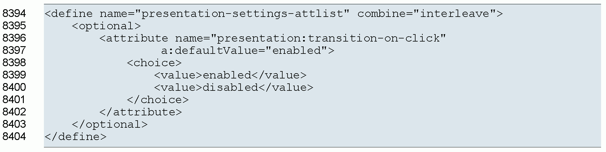The width and height of the screenshot is (606, 152).
Task: Click the closing </choice> tag
Action: coord(157,100)
